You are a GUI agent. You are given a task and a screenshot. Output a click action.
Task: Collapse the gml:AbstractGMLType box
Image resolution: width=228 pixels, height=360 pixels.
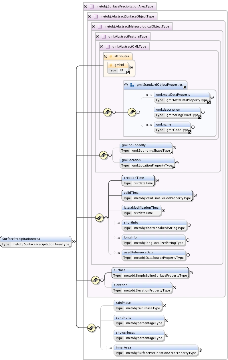pos(101,46)
